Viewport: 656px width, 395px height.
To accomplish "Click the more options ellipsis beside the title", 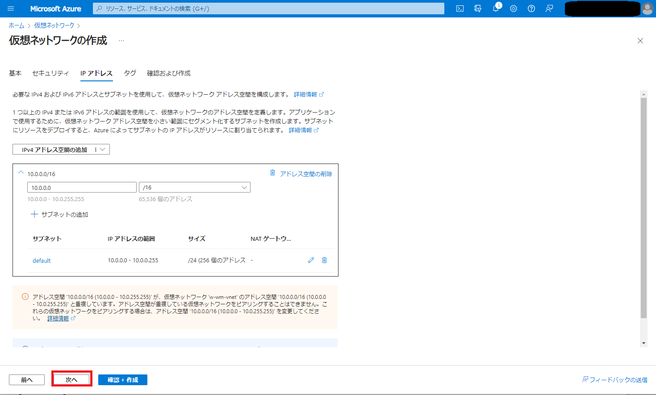I will pyautogui.click(x=121, y=41).
